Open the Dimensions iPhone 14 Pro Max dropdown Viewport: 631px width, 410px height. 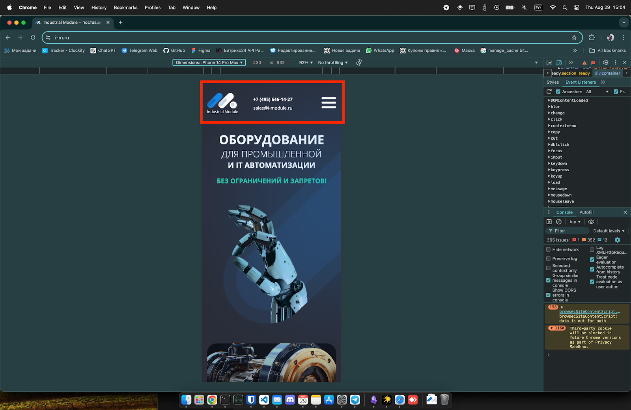[209, 62]
